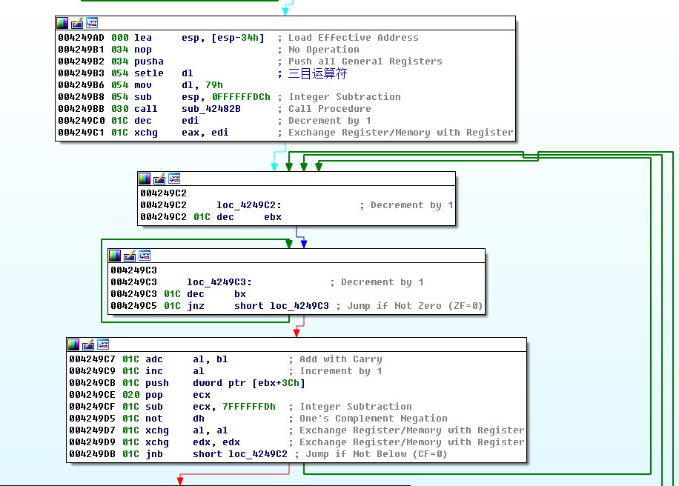Image resolution: width=679 pixels, height=486 pixels.
Task: Click the pusha instruction at 004249B2
Action: pos(149,61)
